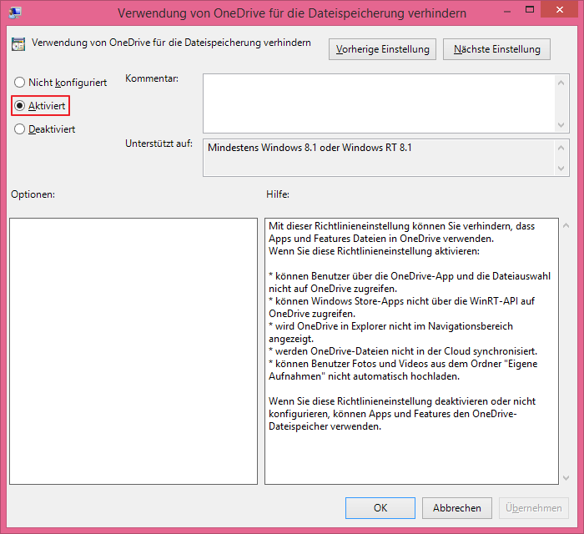Screen dimensions: 584x534
Task: Minimize the dialog window
Action: [x=507, y=11]
